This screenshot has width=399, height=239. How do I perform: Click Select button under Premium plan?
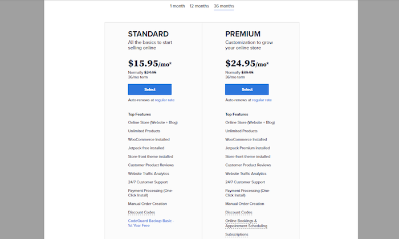(247, 89)
